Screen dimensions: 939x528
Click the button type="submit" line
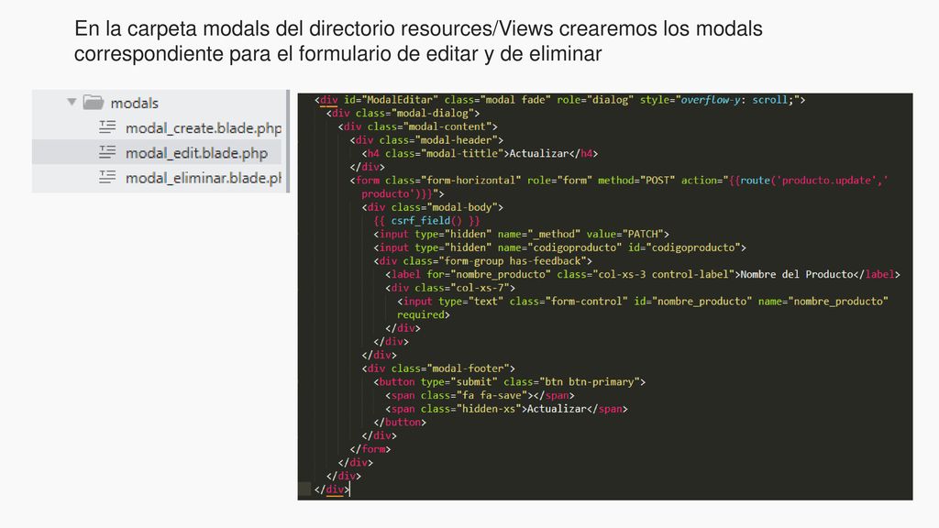[x=510, y=382]
